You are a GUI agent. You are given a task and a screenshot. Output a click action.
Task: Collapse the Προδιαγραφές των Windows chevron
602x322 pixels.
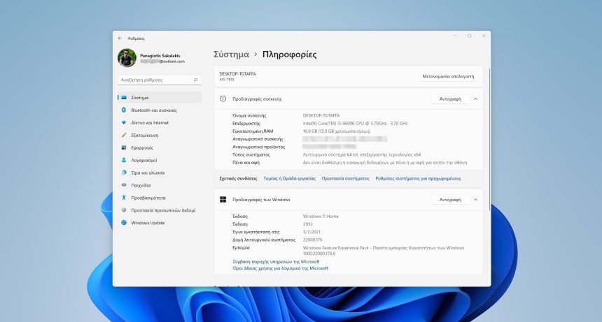pos(476,200)
